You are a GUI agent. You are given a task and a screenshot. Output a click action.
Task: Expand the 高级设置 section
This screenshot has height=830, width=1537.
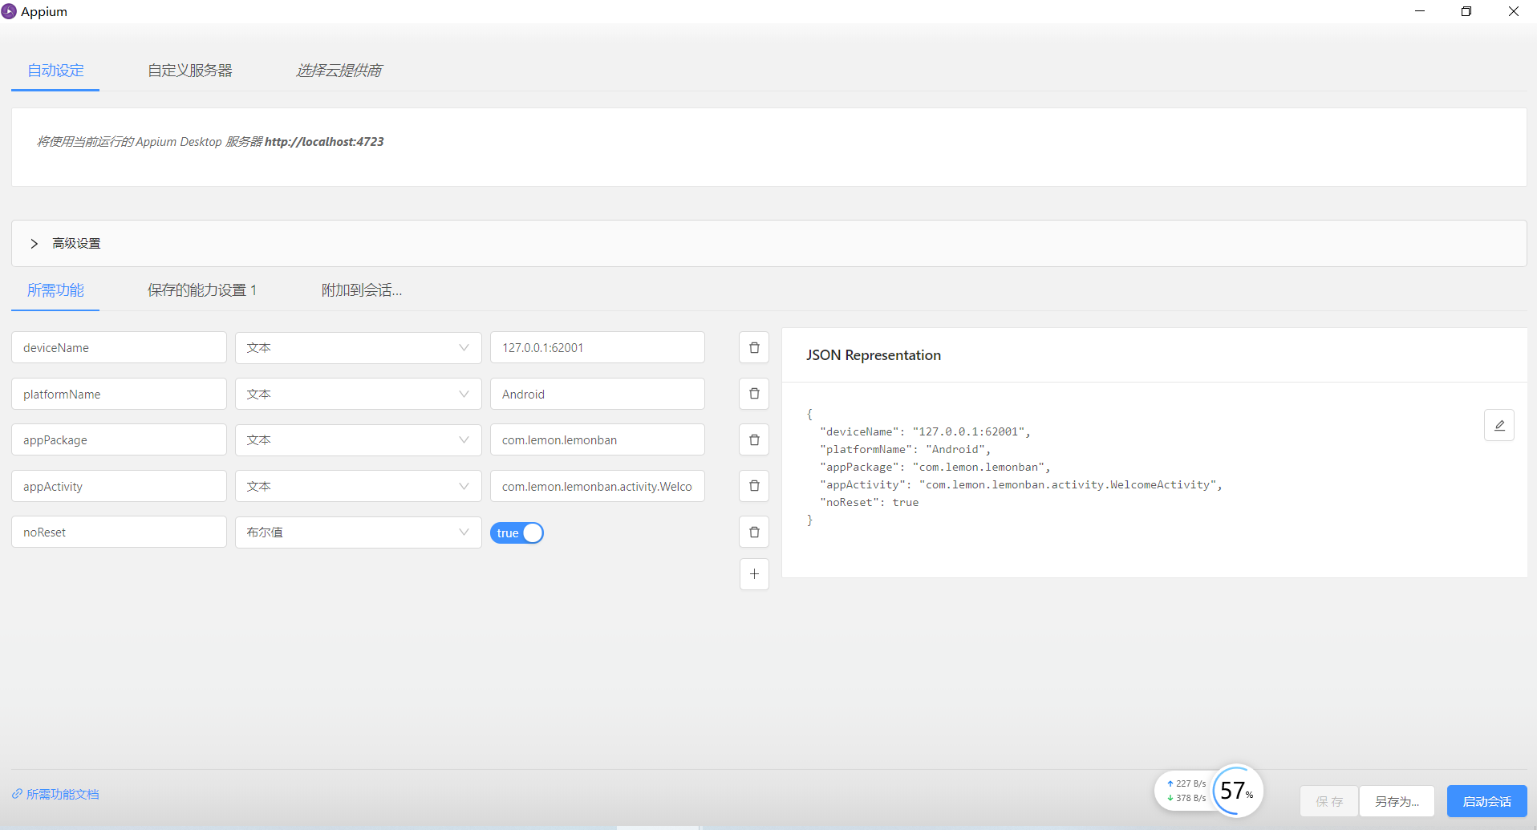coord(768,244)
